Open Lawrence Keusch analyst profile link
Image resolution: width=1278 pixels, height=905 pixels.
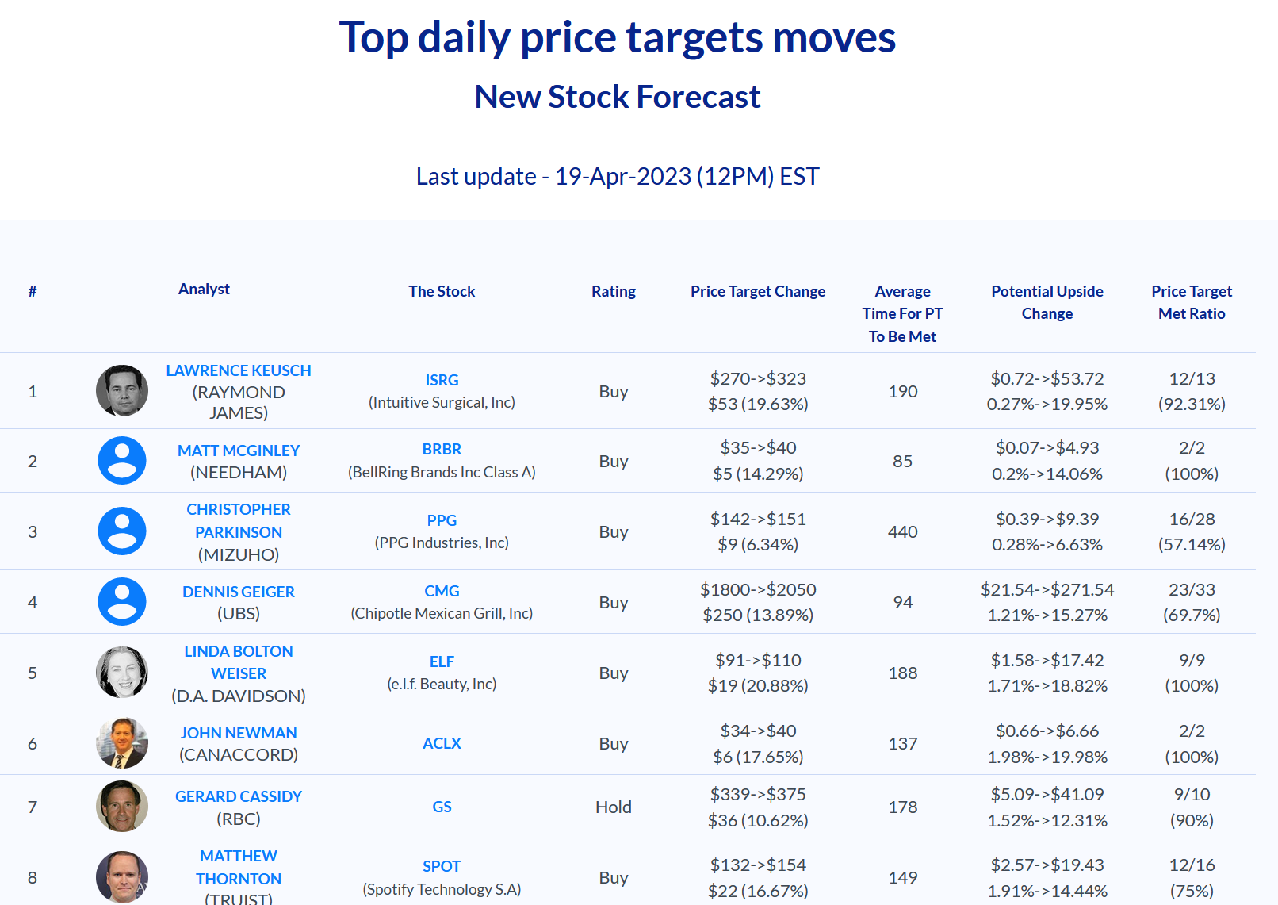point(239,370)
